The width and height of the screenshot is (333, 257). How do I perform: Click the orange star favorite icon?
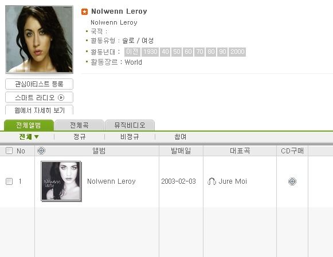click(84, 11)
